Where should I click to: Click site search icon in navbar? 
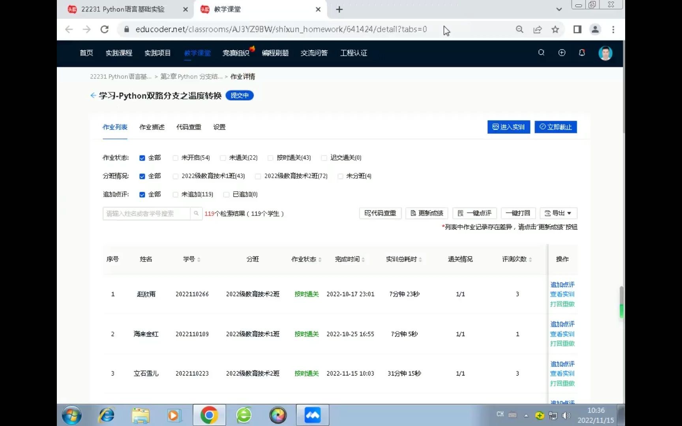541,52
